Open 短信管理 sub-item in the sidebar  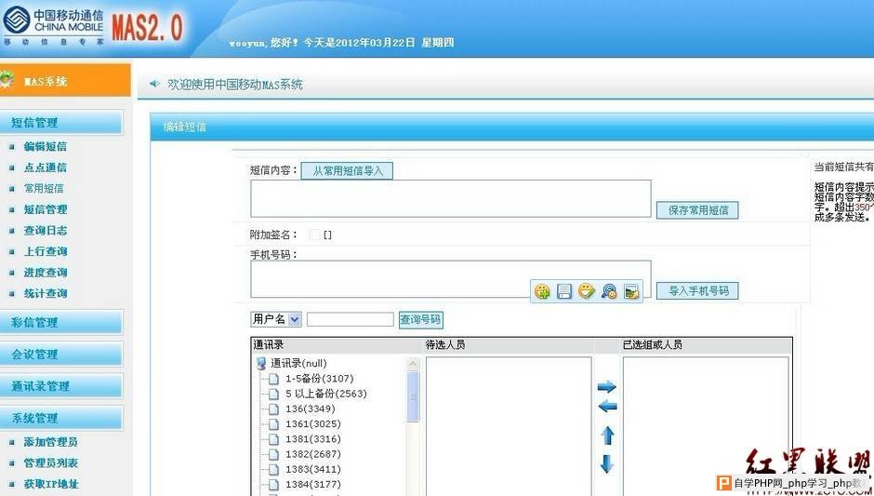pos(46,209)
